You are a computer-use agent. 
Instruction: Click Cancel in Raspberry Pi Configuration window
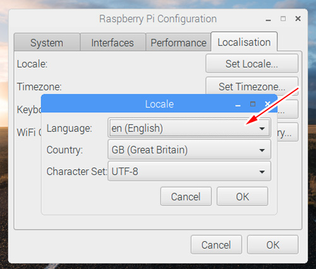pos(216,244)
